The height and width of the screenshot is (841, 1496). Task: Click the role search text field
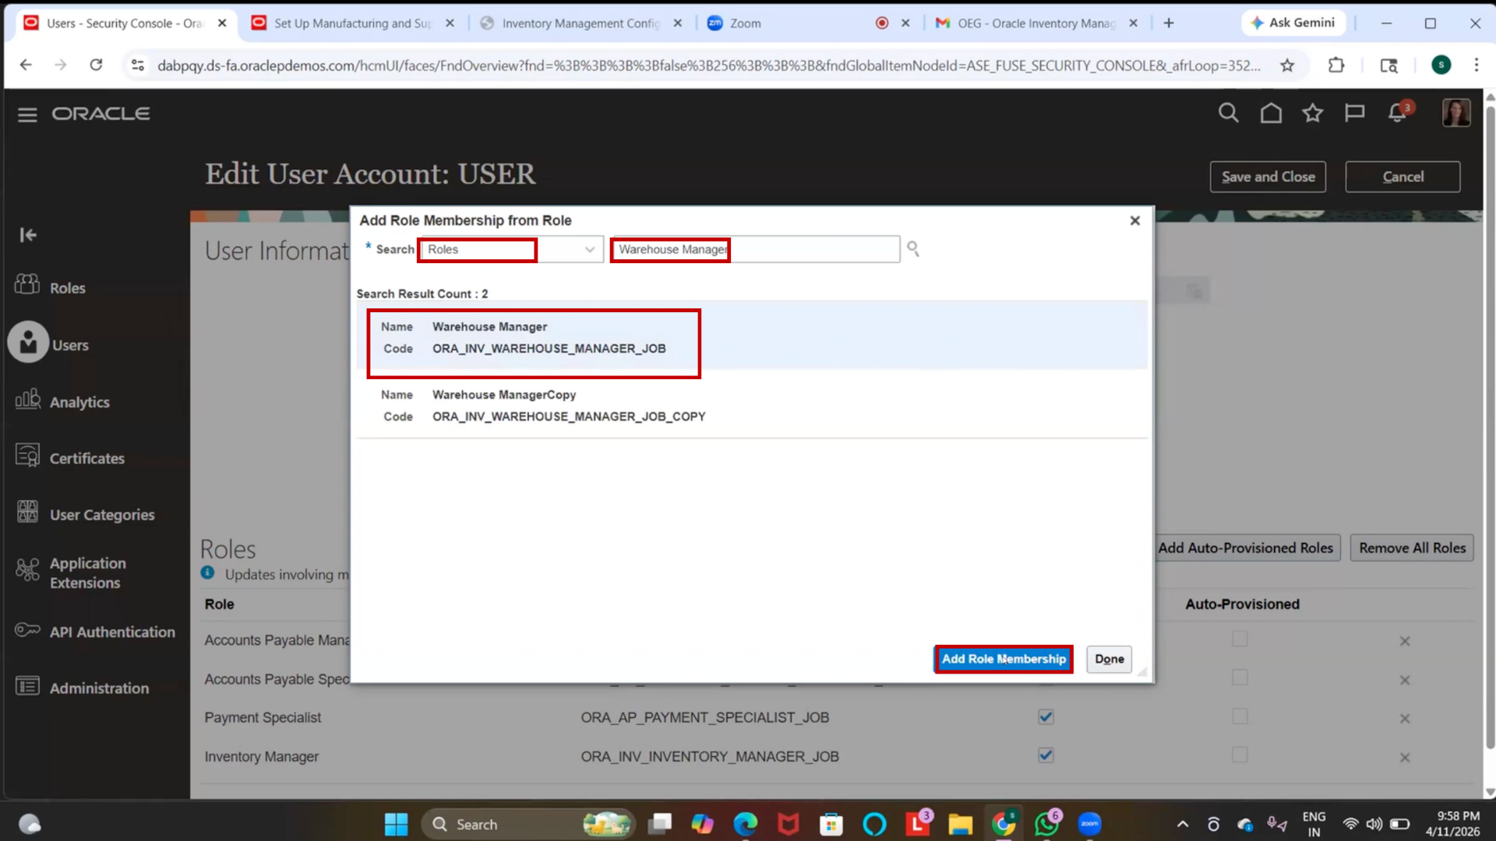tap(755, 249)
